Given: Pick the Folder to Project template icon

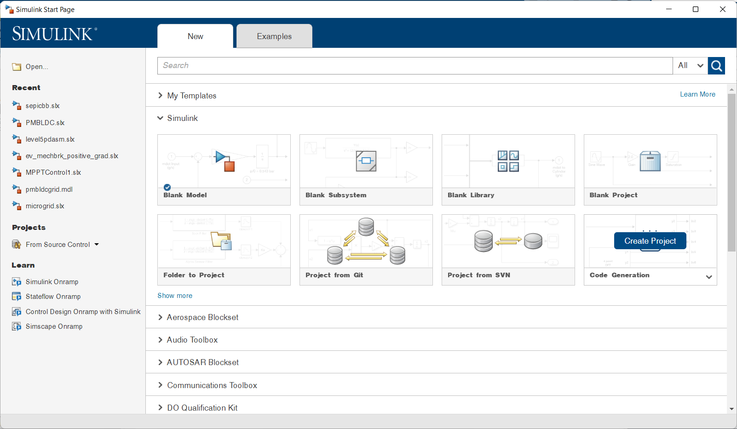Looking at the screenshot, I should [221, 241].
